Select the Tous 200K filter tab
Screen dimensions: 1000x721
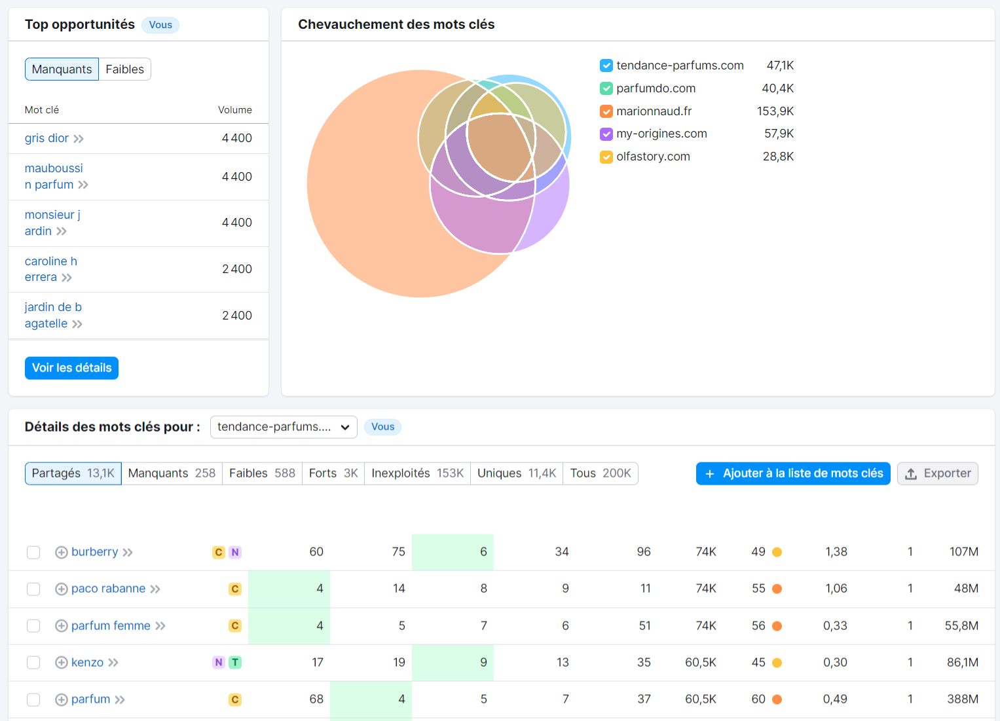pyautogui.click(x=601, y=473)
